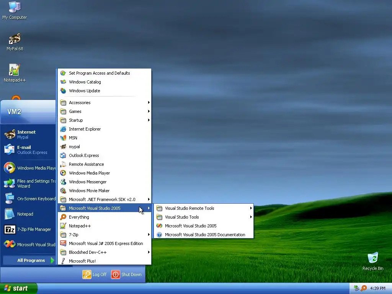392x294 pixels.
Task: Click the 7-Zip File Manager pinned icon
Action: click(x=10, y=229)
